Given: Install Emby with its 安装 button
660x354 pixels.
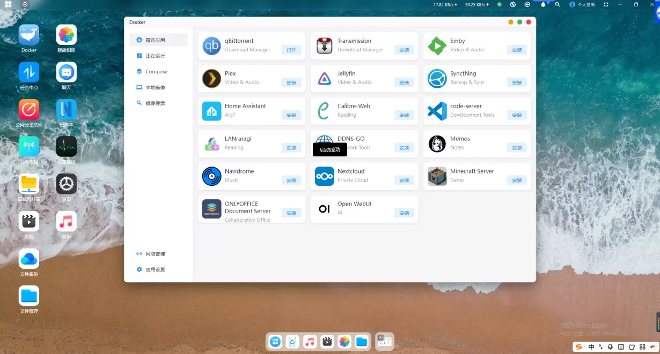Looking at the screenshot, I should pyautogui.click(x=517, y=50).
